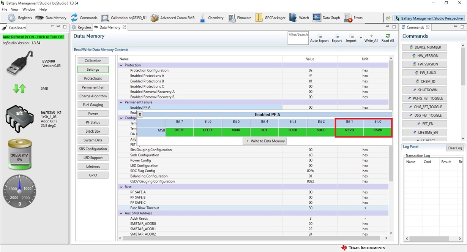Click Clear Log in the Log Panel

coord(454,148)
